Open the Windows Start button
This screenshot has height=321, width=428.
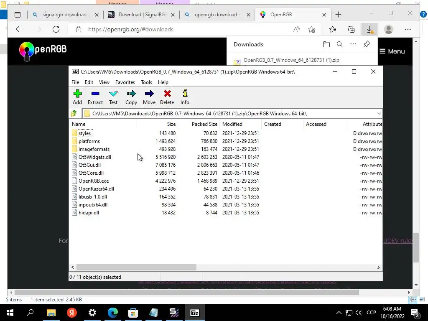click(x=10, y=313)
